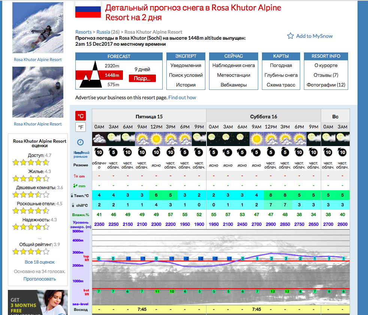Image resolution: width=368 pixels, height=315 pixels.
Task: Click the Общий рейтинг: 3.9 text
Action: (x=39, y=245)
